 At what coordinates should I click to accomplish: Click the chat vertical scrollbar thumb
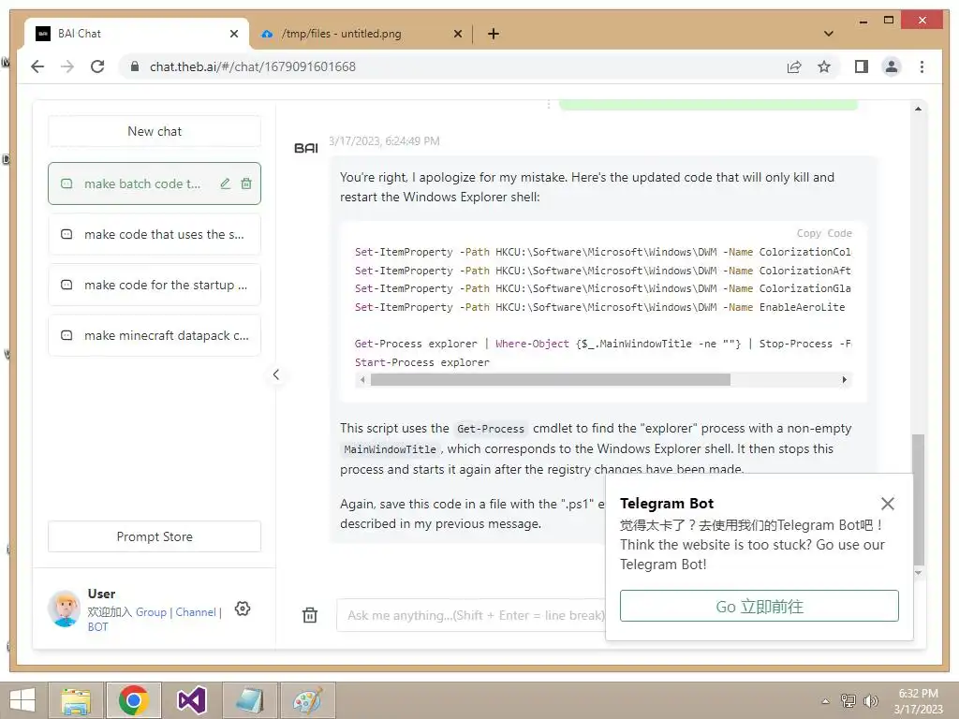pyautogui.click(x=918, y=499)
